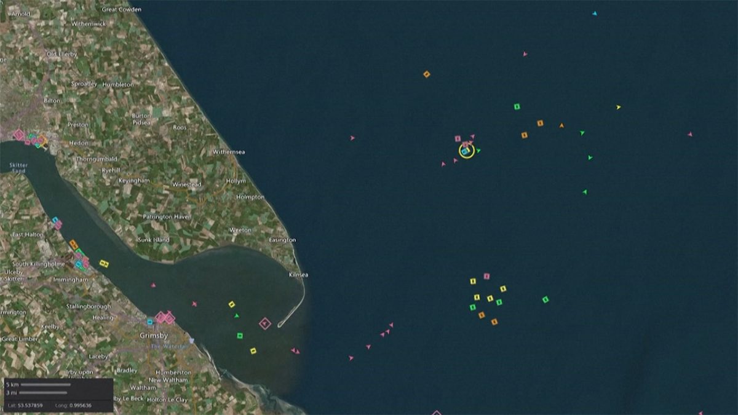738x415 pixels.
Task: Click the cyan arrow vessel at top right
Action: (595, 13)
